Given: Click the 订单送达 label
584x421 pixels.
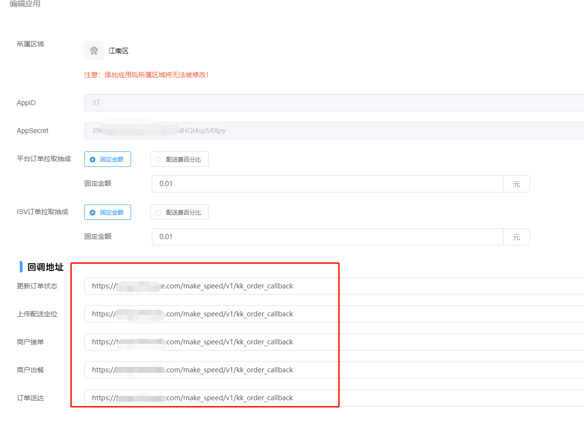Looking at the screenshot, I should click(x=30, y=398).
